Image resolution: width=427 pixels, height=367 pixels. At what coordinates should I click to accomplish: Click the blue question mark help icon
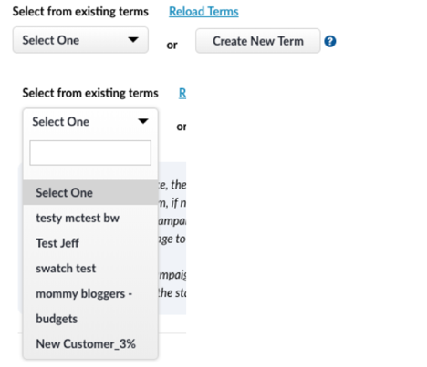click(330, 41)
